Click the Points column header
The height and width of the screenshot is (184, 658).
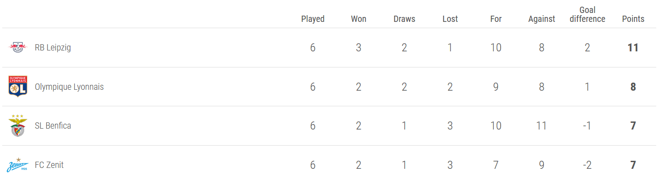633,19
